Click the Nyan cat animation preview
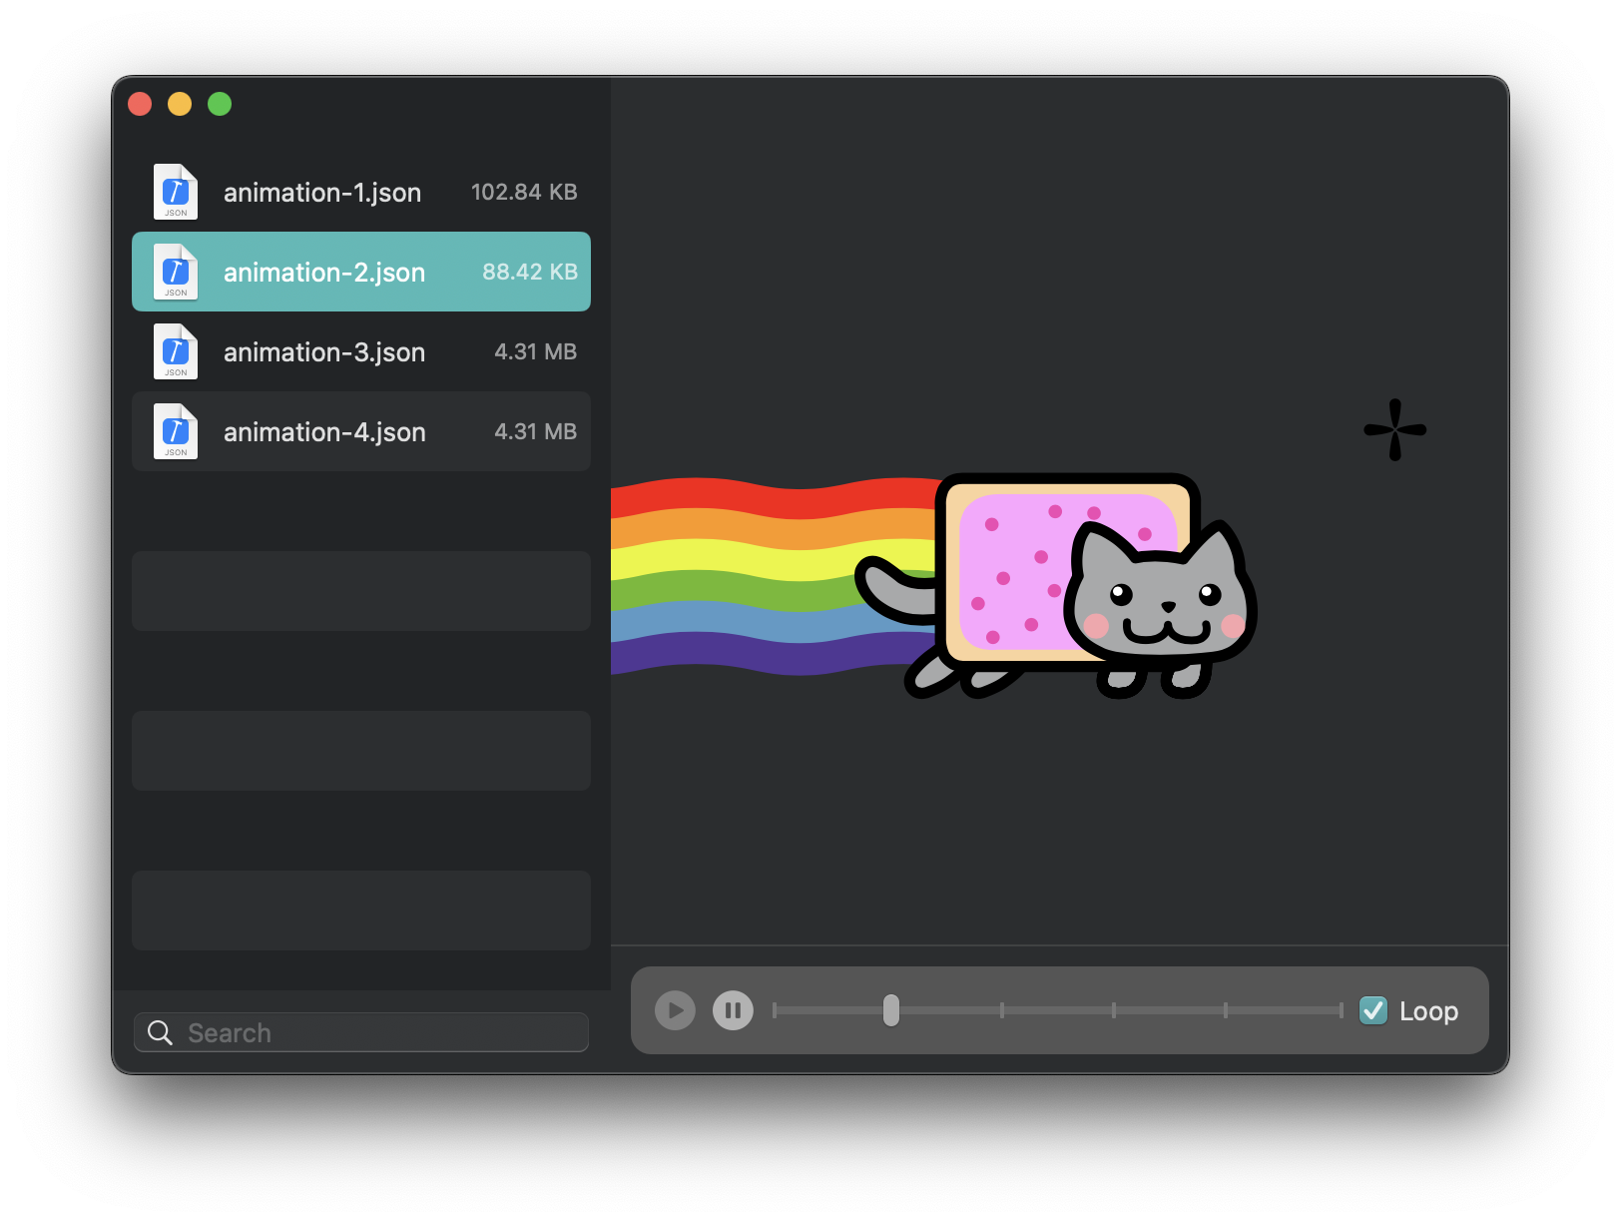Viewport: 1621px width, 1222px height. [1058, 587]
